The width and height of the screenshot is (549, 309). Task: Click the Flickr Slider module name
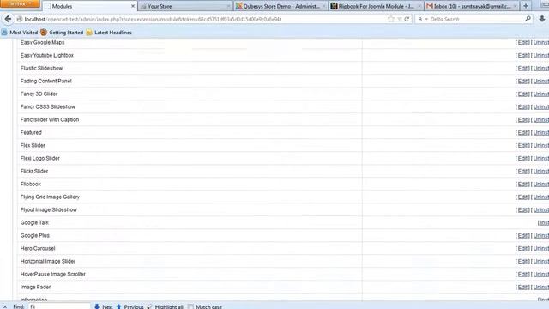click(34, 172)
